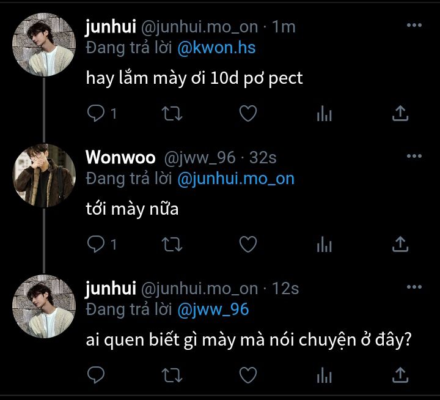Reply to Wonwoo's "tới mày nữa" tweet
440x400 pixels.
[x=96, y=244]
